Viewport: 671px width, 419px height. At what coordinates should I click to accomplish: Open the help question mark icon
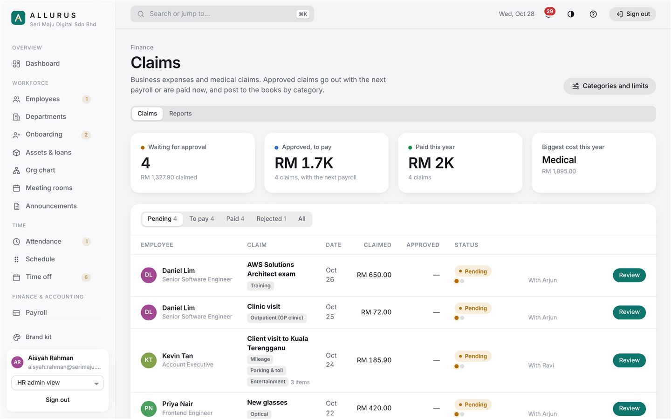click(593, 14)
